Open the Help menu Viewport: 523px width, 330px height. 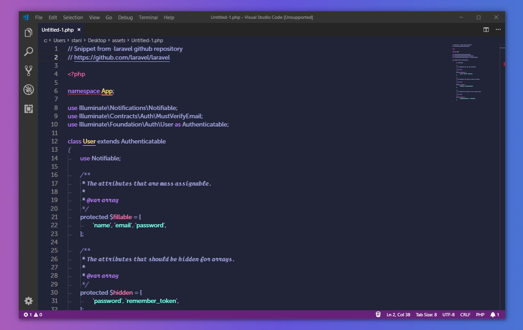(169, 17)
